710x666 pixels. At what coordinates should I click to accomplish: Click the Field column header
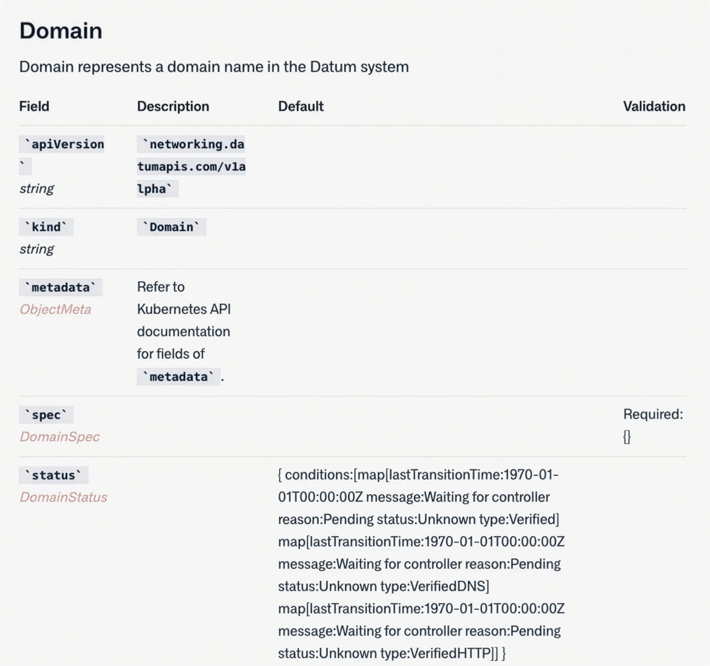(x=34, y=106)
